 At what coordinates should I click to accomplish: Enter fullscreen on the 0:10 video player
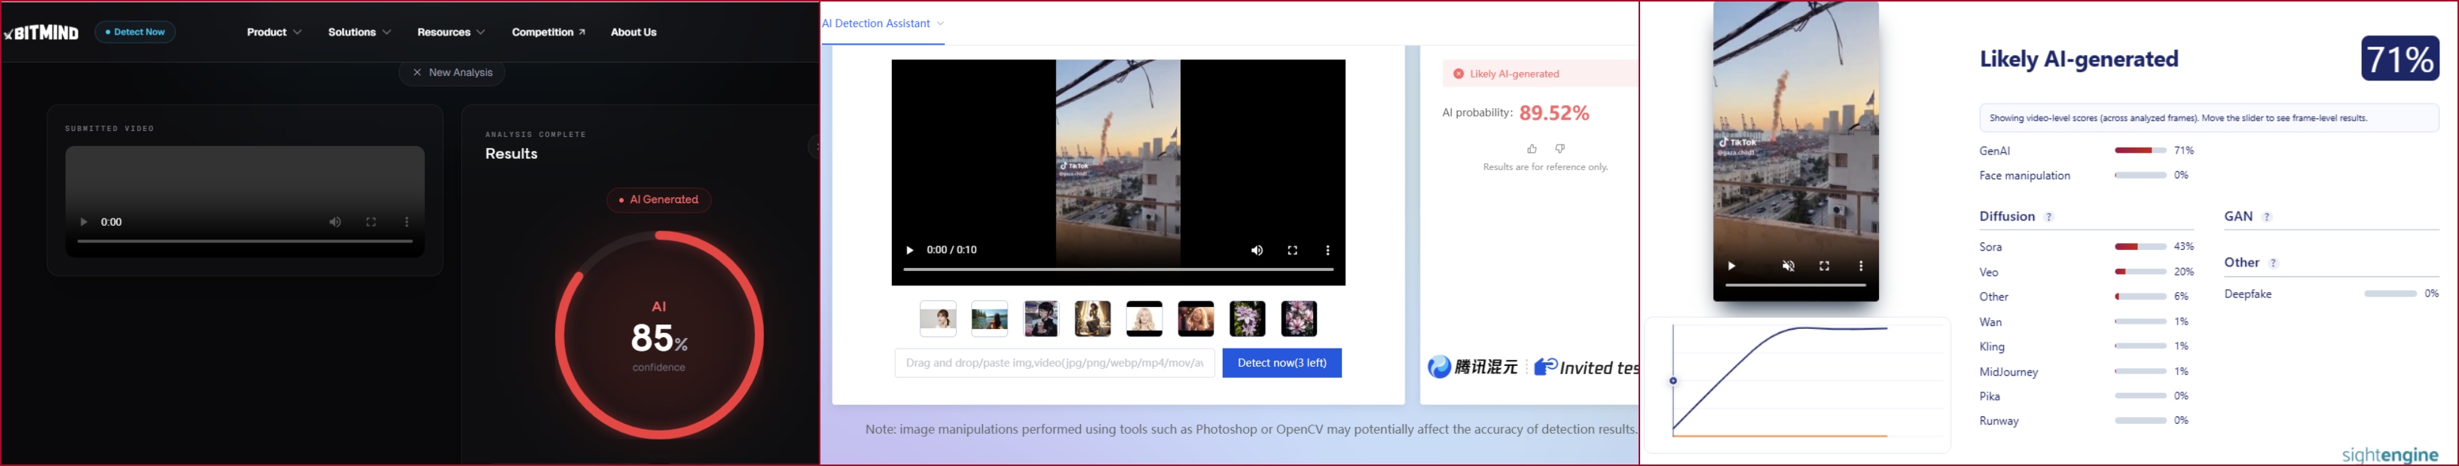1291,251
